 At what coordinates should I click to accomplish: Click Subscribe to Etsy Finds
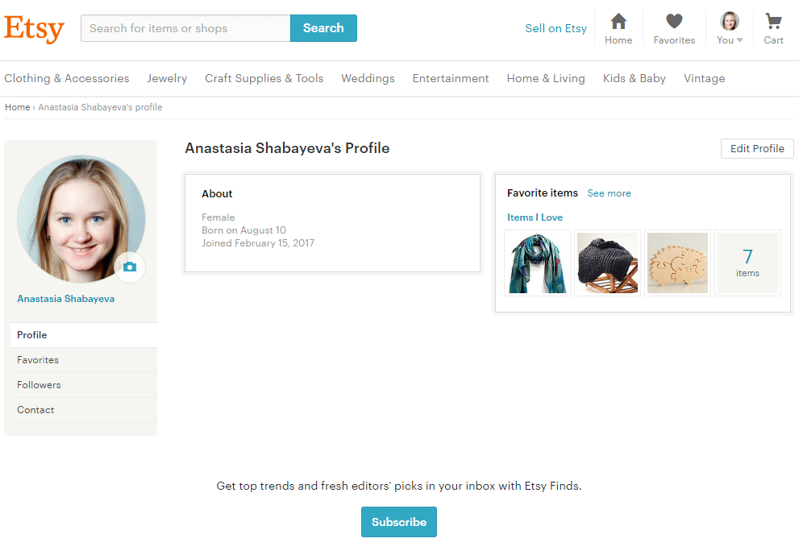point(398,522)
